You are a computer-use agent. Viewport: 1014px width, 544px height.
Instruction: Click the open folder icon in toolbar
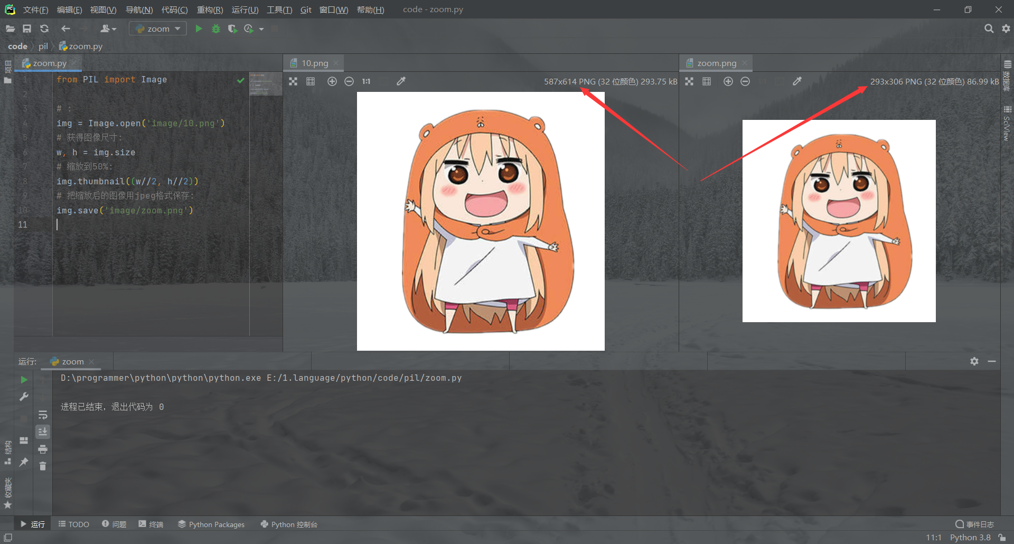[x=10, y=29]
